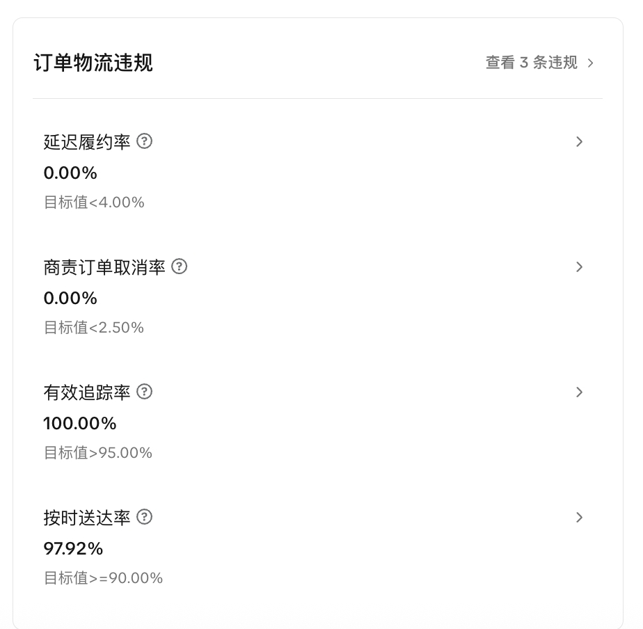This screenshot has height=629, width=643.
Task: Click help icon beside 延迟履约率
Action: (144, 141)
